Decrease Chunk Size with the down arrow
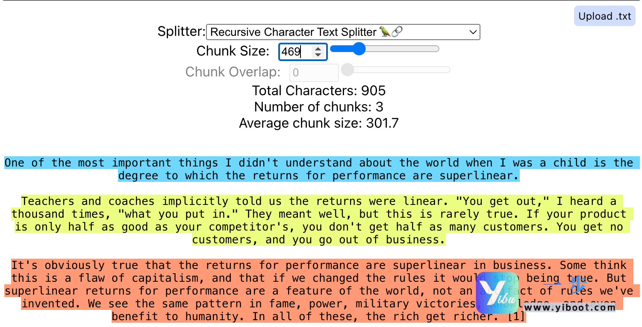Screen dimensions: 642x327 coord(318,55)
